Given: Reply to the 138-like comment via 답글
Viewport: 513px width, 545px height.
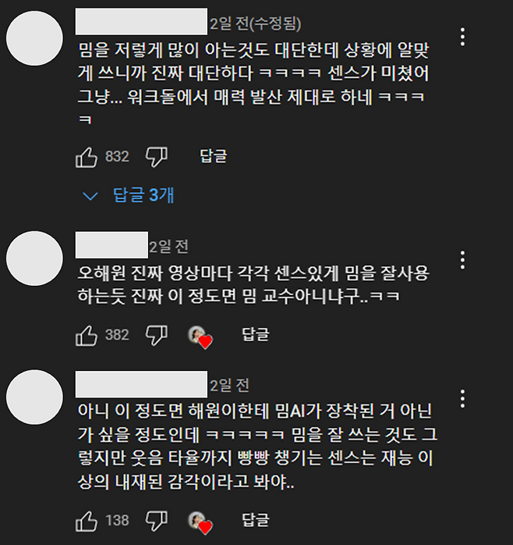Looking at the screenshot, I should point(256,520).
